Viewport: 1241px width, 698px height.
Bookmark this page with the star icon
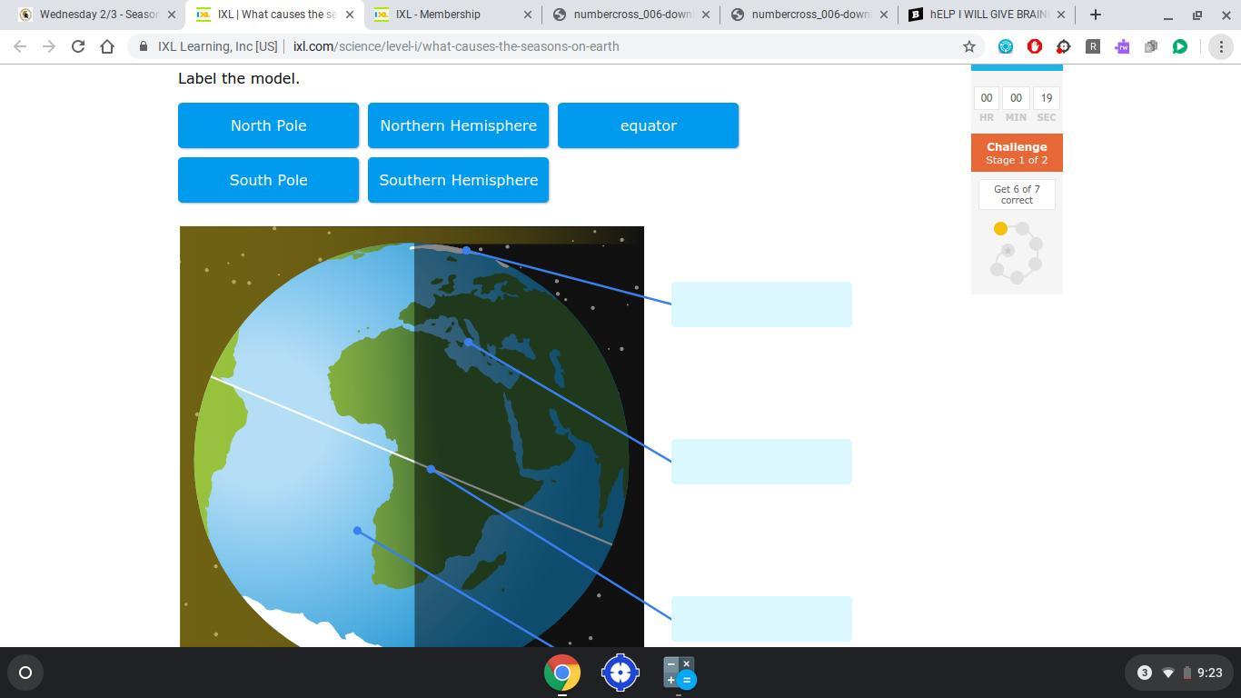[969, 46]
